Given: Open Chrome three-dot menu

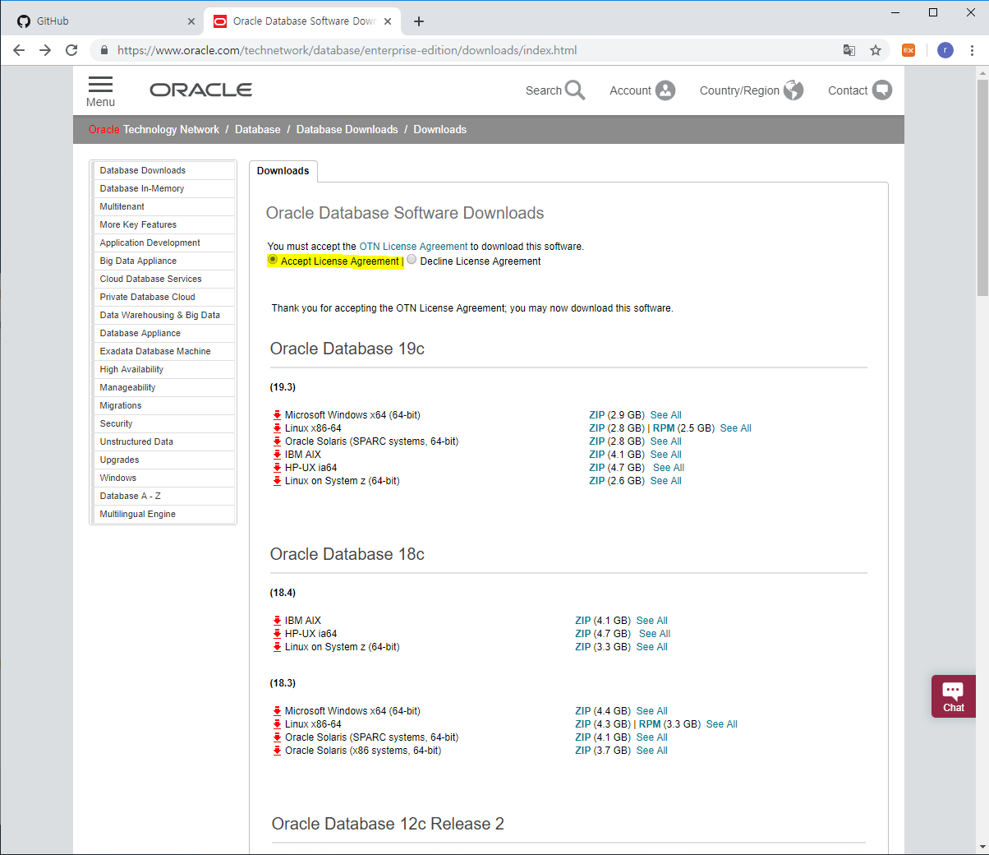Looking at the screenshot, I should pos(973,50).
